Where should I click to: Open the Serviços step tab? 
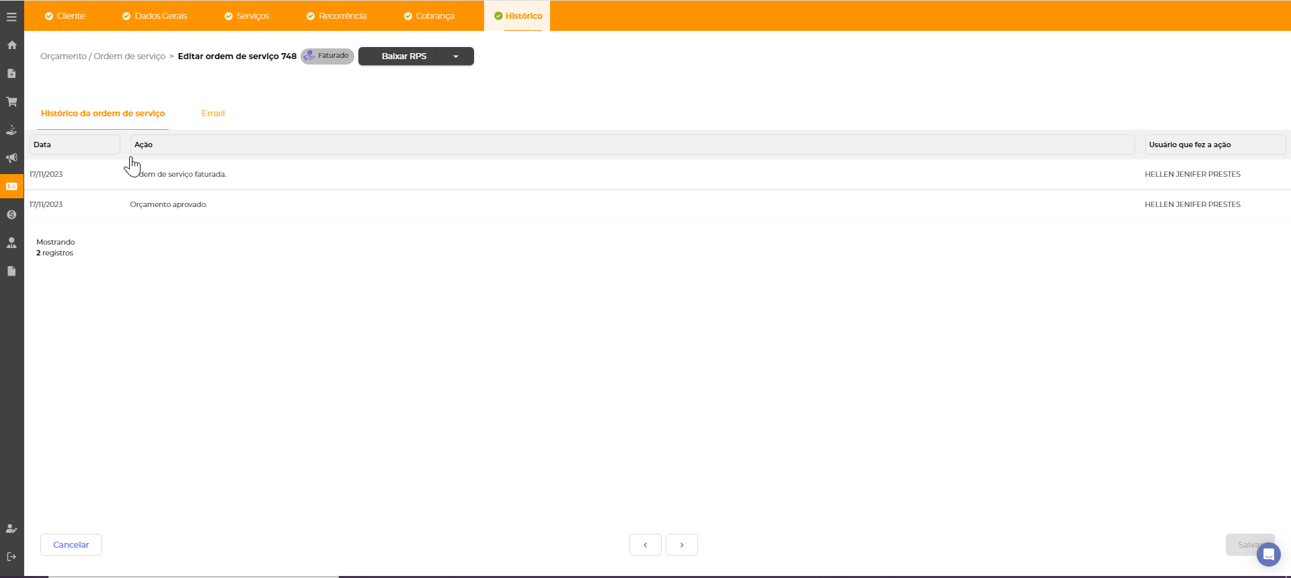click(247, 16)
